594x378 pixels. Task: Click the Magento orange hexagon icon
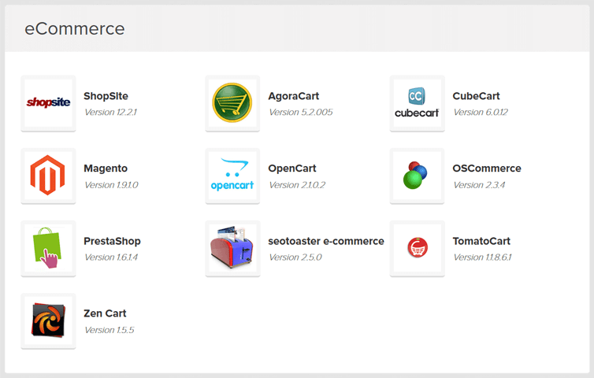(48, 176)
